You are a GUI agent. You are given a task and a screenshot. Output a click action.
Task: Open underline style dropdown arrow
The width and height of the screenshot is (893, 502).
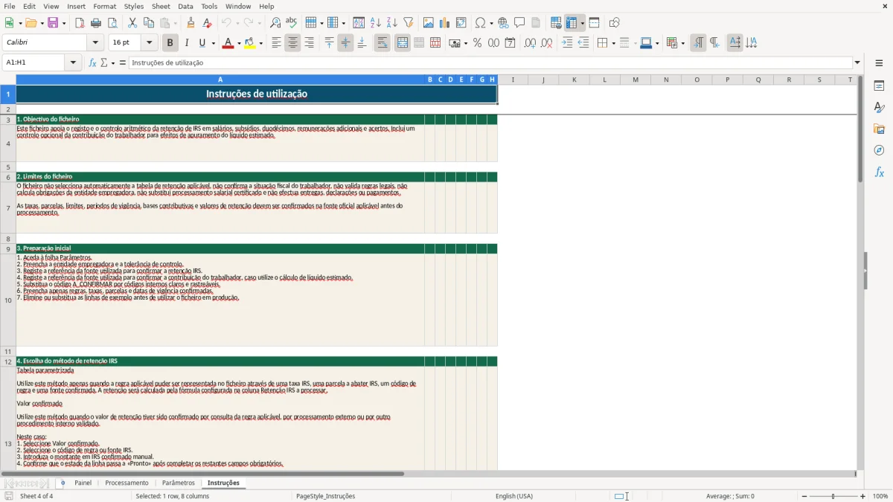click(x=213, y=43)
